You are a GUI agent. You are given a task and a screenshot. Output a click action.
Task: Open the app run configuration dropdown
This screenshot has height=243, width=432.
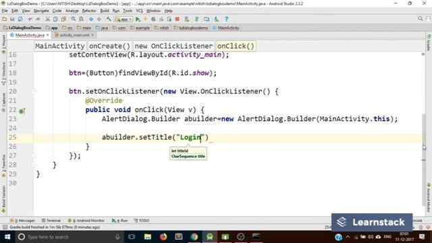pos(124,20)
